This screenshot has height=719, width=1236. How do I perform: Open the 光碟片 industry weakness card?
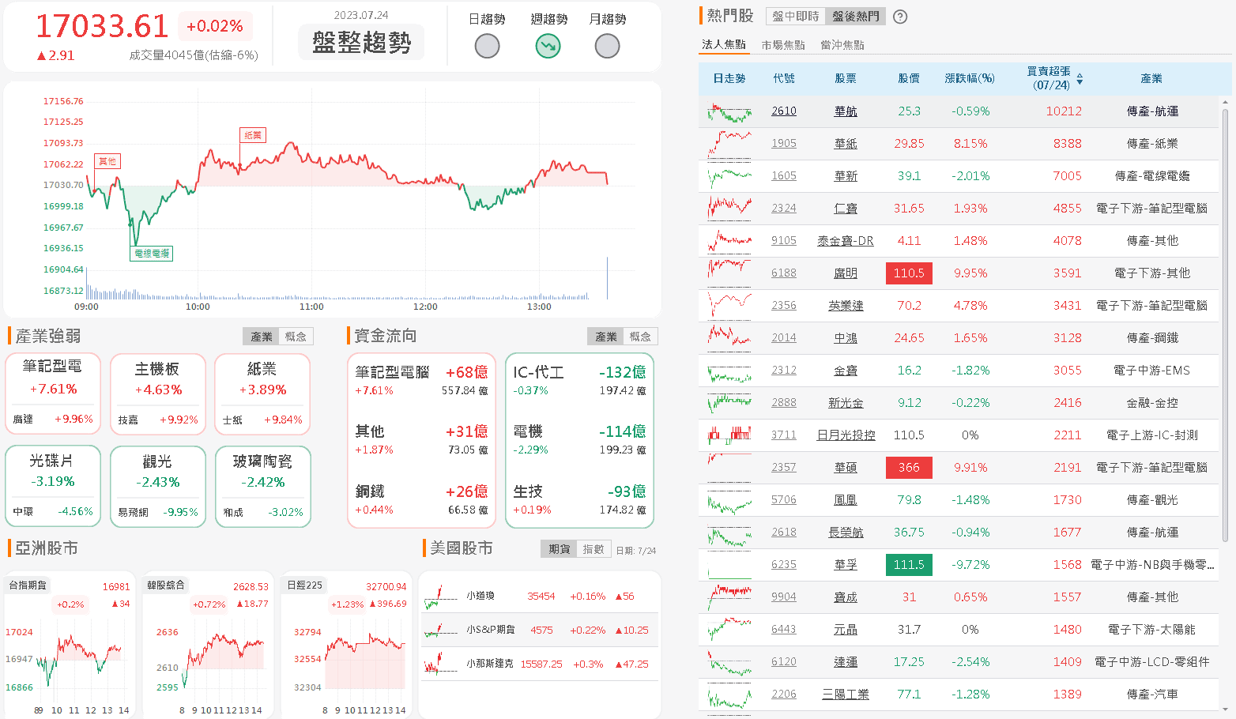point(53,487)
